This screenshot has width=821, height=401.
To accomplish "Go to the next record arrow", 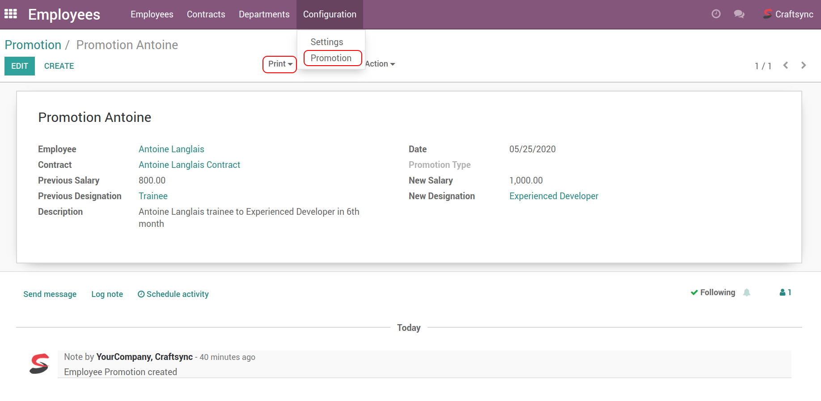I will [804, 65].
